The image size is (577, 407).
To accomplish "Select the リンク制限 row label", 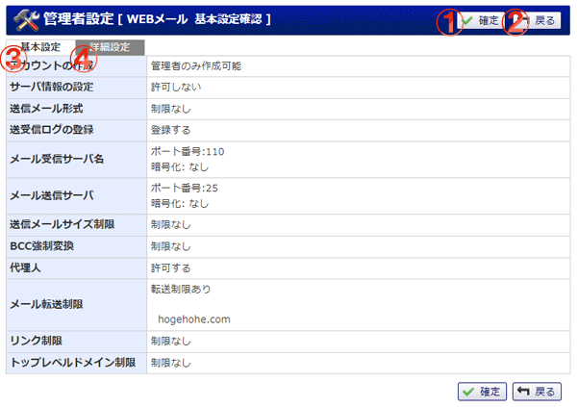I will coord(37,341).
